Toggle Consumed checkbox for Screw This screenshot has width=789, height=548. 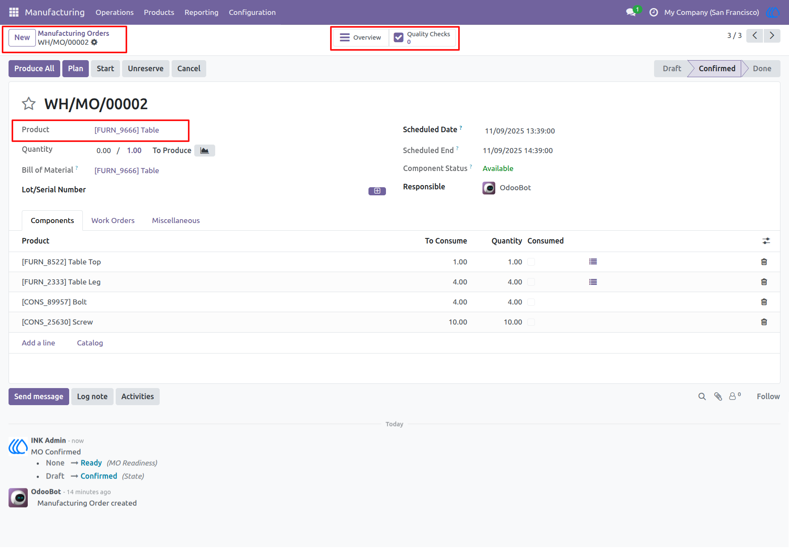click(531, 322)
